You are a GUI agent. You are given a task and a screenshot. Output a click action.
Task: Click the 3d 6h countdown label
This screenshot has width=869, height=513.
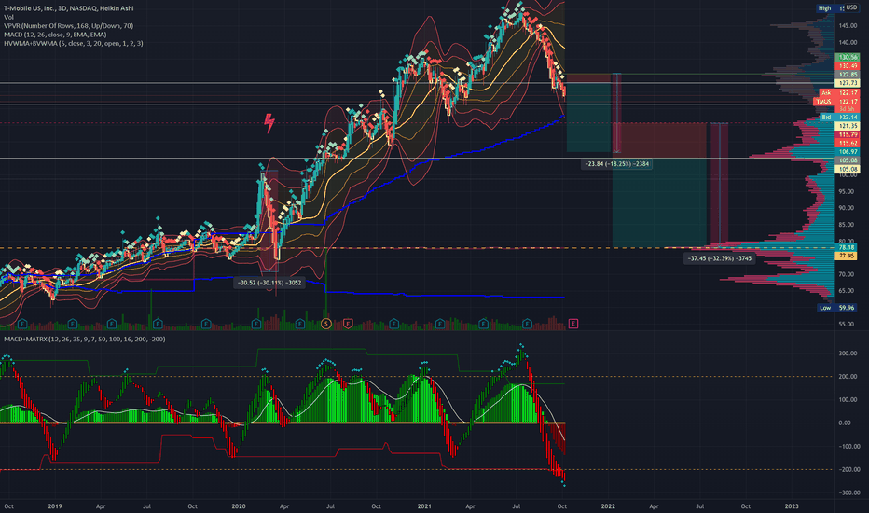[847, 109]
